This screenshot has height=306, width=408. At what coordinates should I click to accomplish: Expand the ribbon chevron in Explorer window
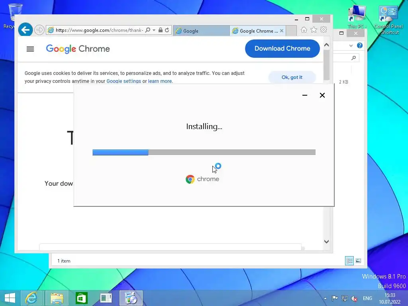(x=351, y=45)
